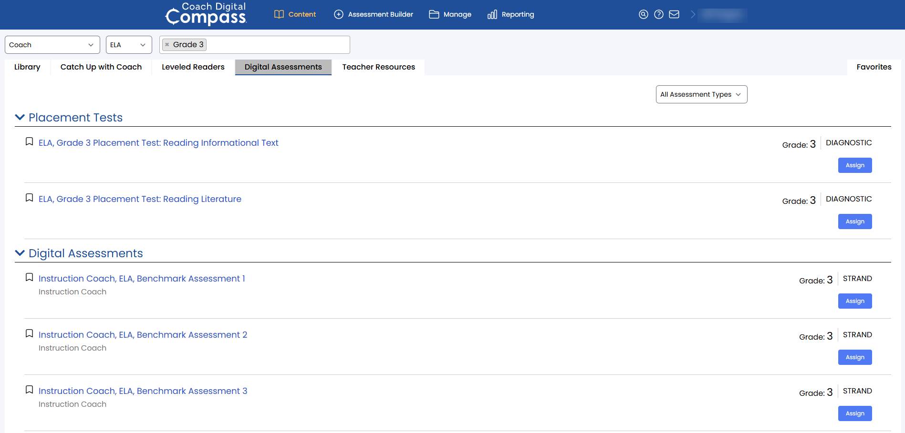Assign Benchmark Assessment 2
The height and width of the screenshot is (433, 905).
click(855, 357)
